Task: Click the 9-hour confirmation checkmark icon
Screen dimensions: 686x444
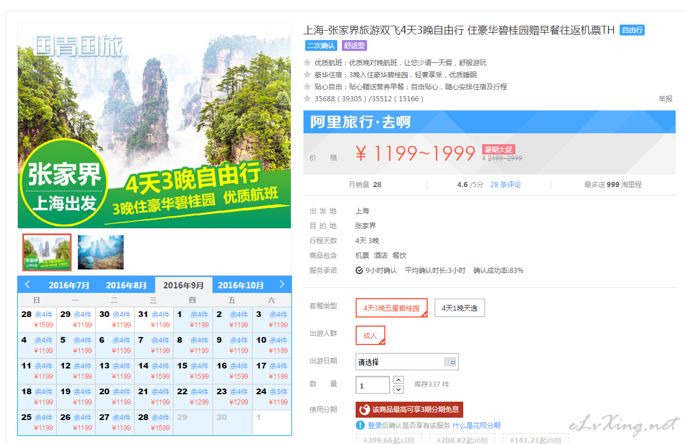Action: (359, 271)
